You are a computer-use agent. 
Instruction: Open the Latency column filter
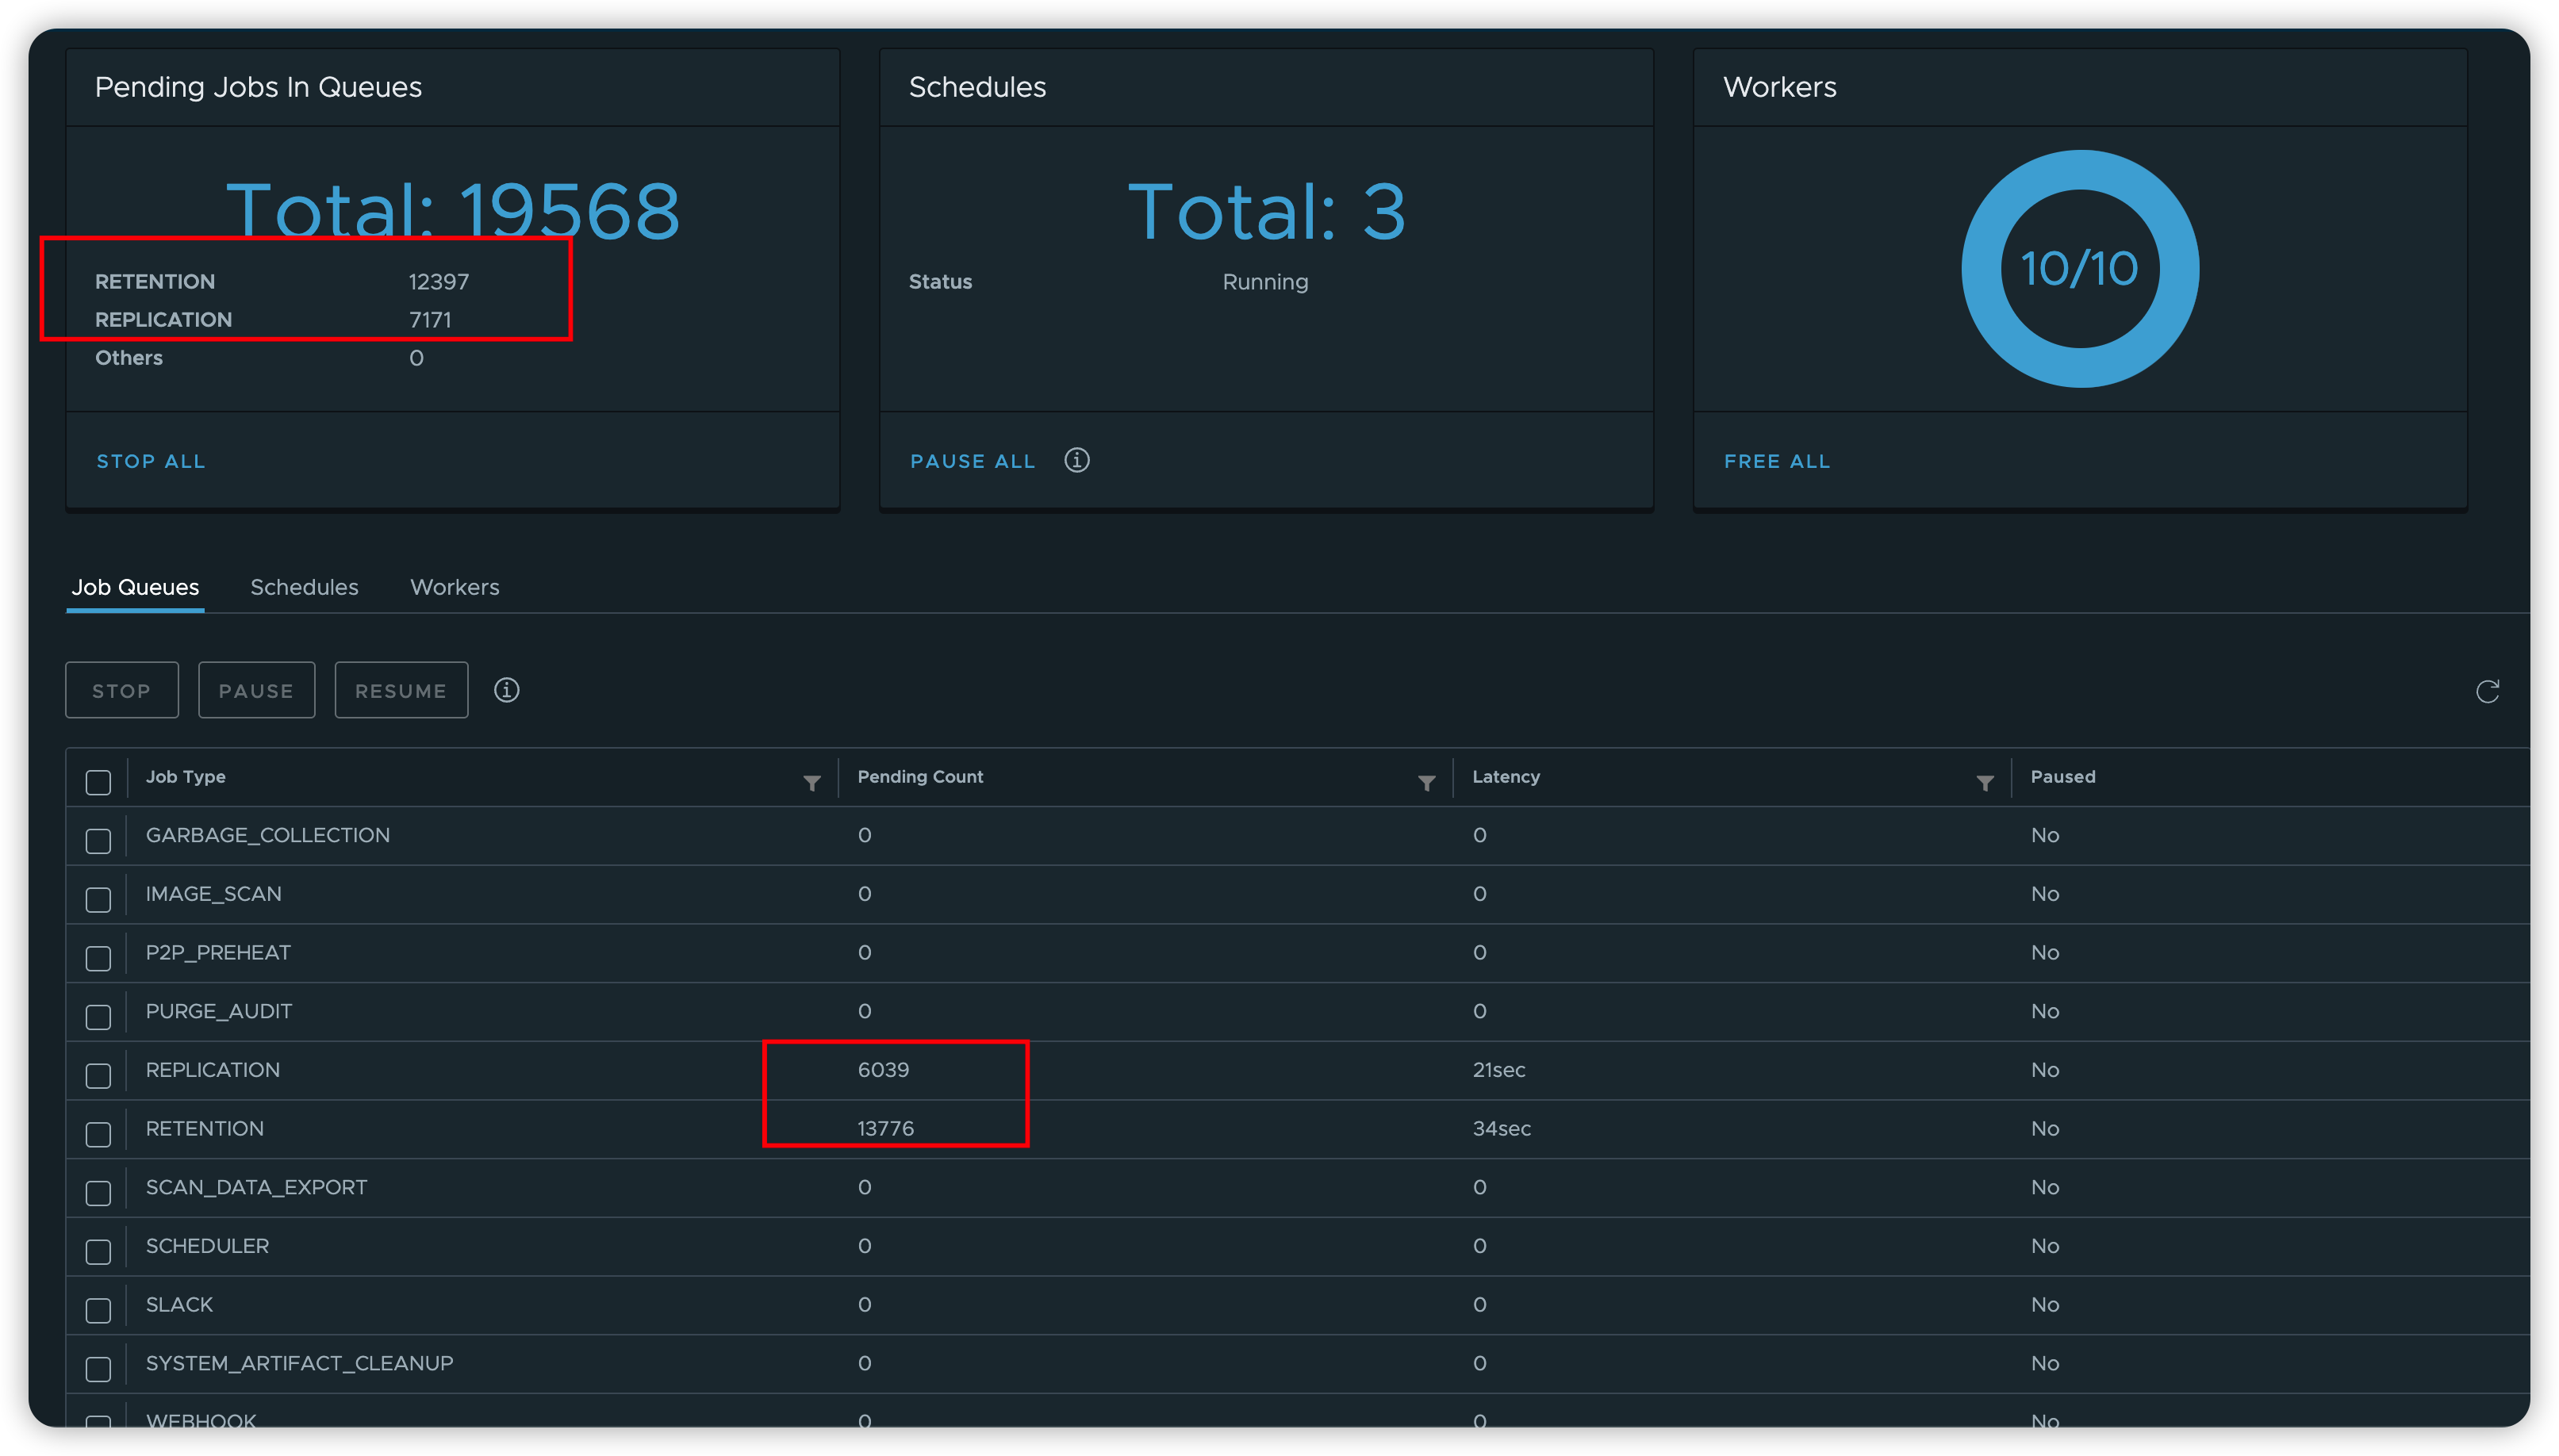click(1986, 782)
